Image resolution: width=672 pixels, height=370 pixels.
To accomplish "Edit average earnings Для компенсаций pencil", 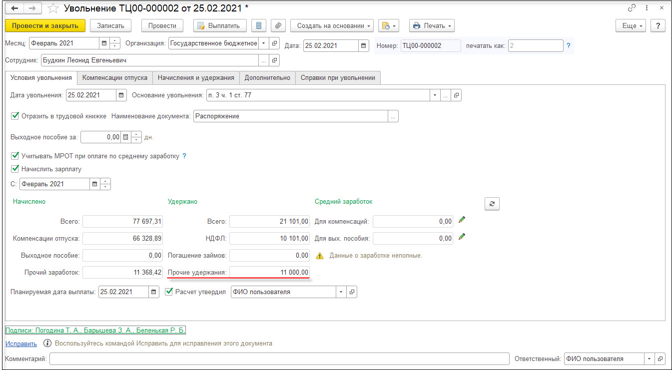I will click(x=462, y=219).
